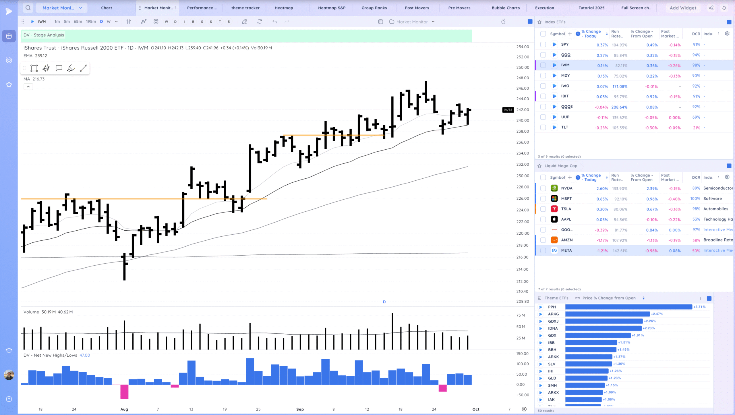
Task: Click the Add Widget button
Action: (x=683, y=8)
